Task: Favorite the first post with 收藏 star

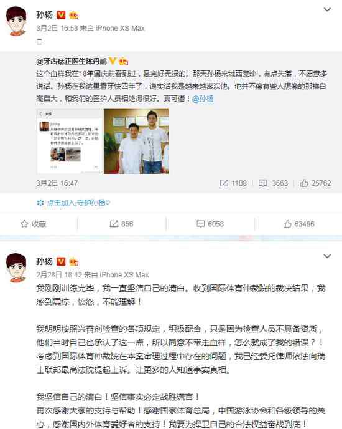Action: tap(34, 224)
